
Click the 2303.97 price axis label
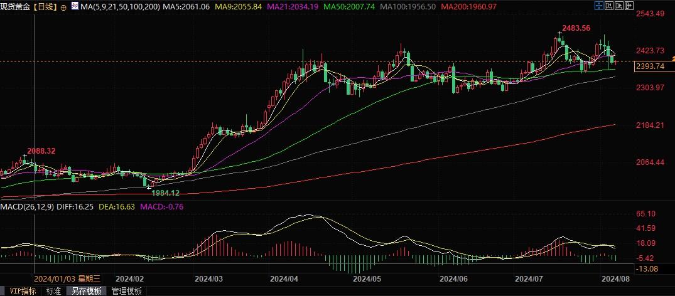click(x=650, y=88)
